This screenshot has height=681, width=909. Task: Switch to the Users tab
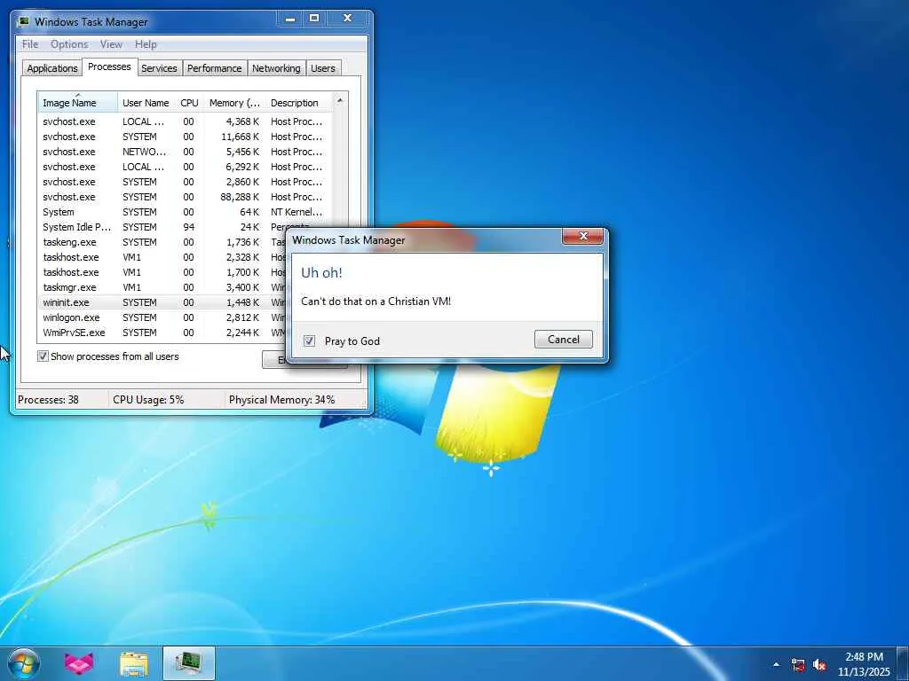pyautogui.click(x=323, y=68)
